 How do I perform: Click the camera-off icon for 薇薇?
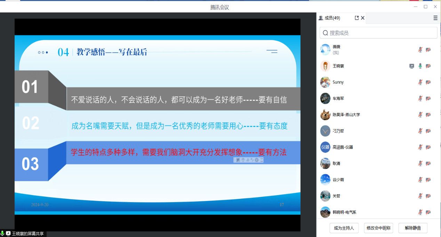[x=428, y=50]
